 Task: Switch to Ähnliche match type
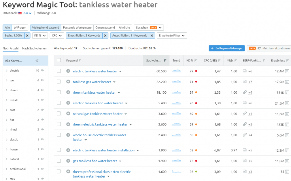pyautogui.click(x=124, y=28)
